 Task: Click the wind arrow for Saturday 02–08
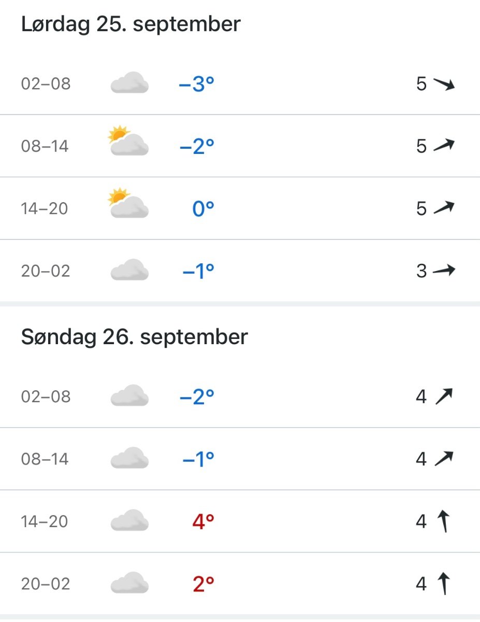(444, 84)
